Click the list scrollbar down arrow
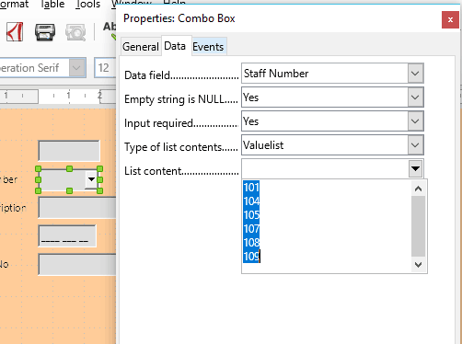This screenshot has width=462, height=344. pos(418,264)
